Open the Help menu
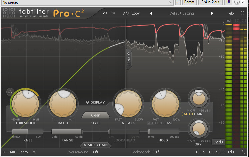249x157 pixels. (x=230, y=13)
